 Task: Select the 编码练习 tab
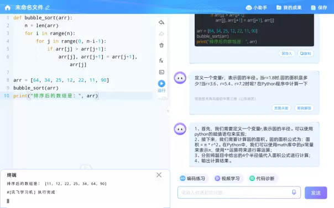click(193, 178)
